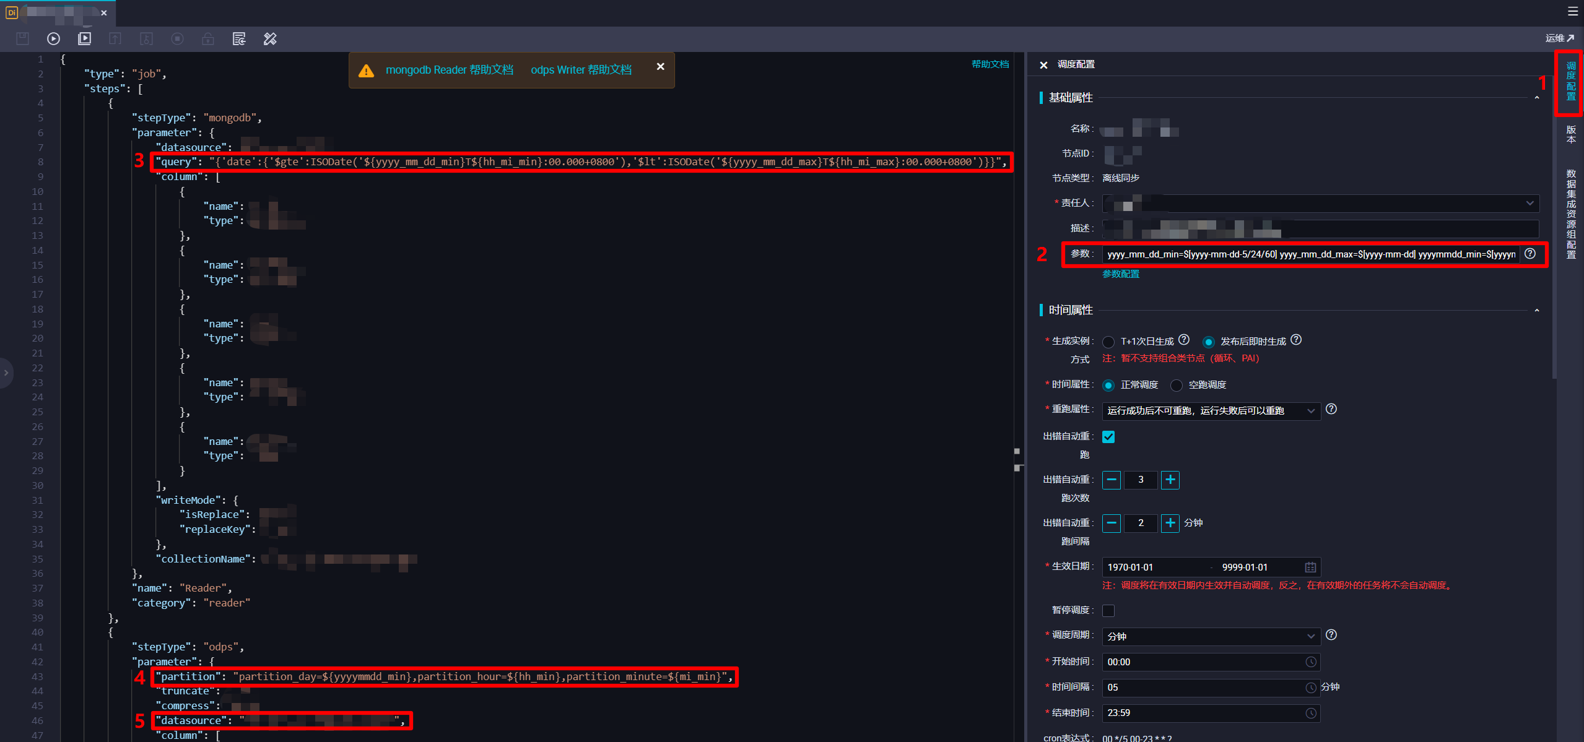Click the query line in the code editor

tap(581, 162)
